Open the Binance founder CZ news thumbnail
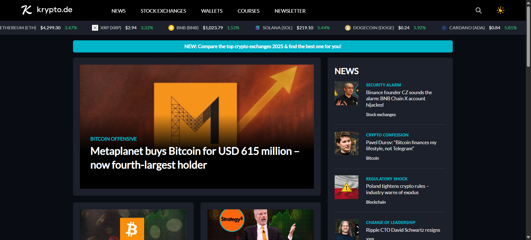 346,93
